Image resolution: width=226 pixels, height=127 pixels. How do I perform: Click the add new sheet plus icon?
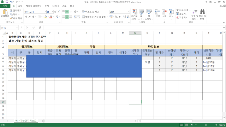coord(44,121)
